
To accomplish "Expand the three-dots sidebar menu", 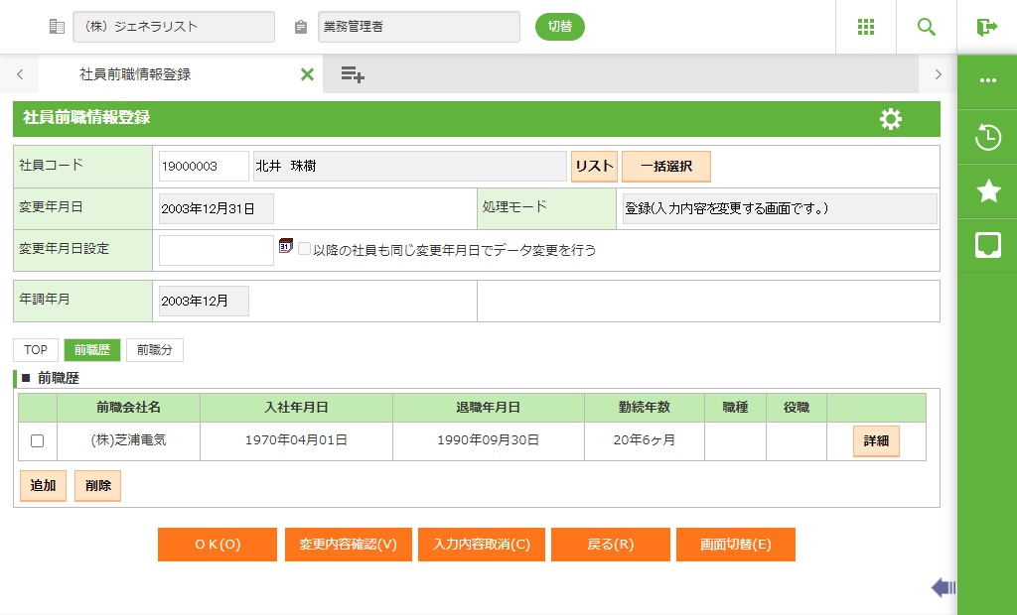I will (x=987, y=81).
